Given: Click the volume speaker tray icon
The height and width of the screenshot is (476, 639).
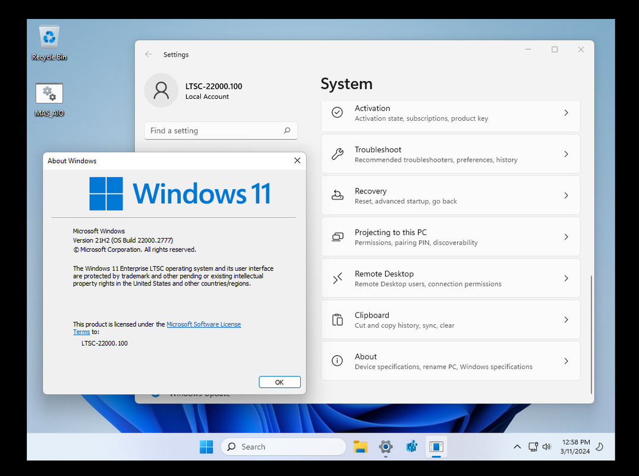Looking at the screenshot, I should click(x=546, y=447).
